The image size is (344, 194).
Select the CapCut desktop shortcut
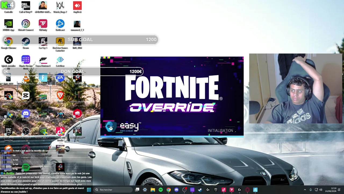26,97
